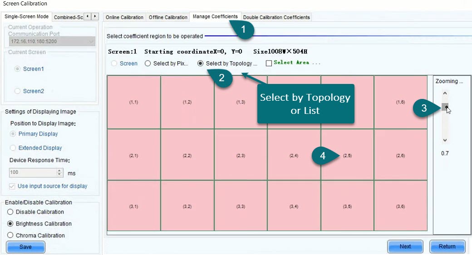
Task: Open Double Calibration Coefficients tab
Action: (276, 17)
